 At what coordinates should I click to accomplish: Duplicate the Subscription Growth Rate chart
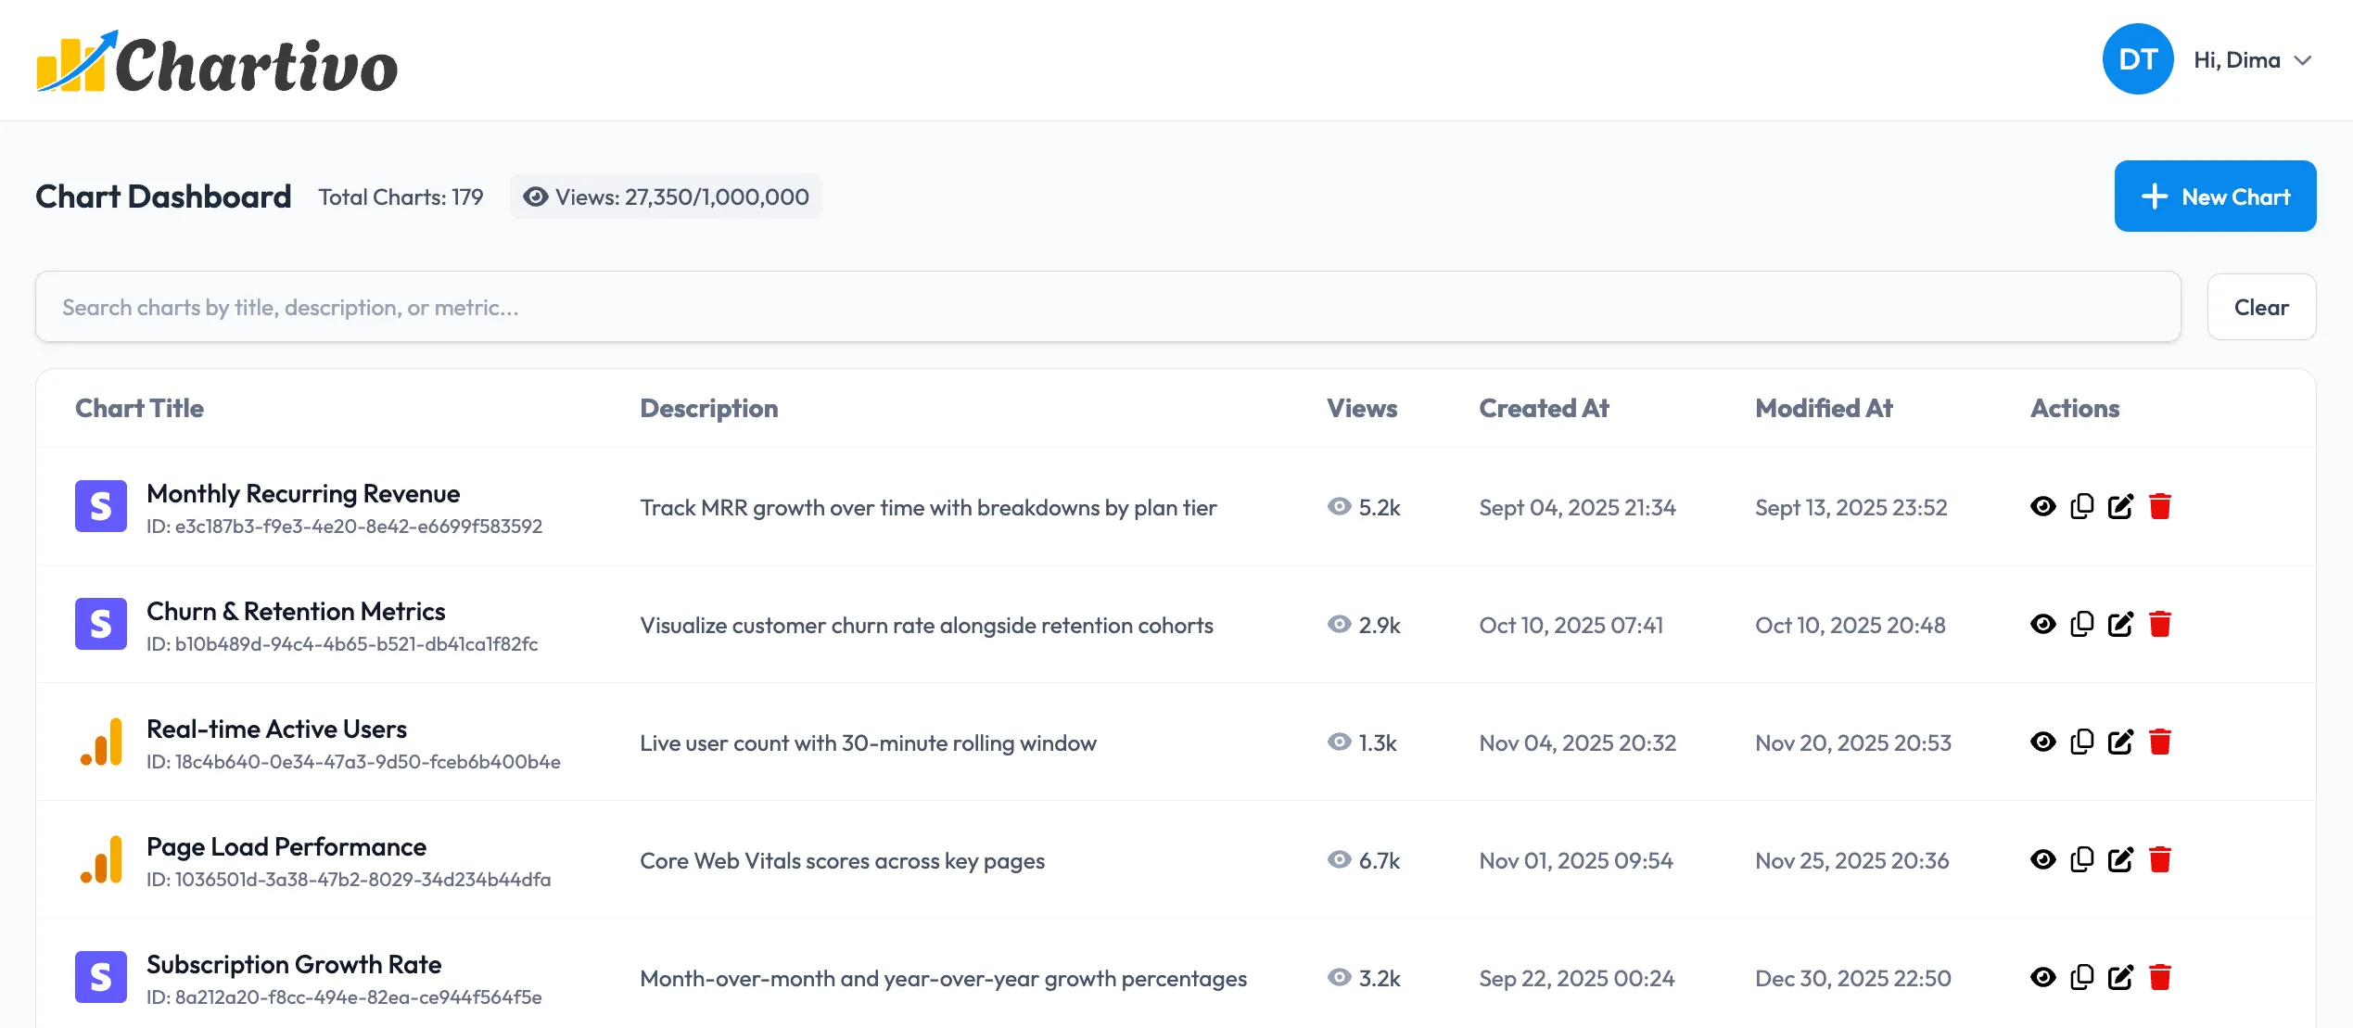[x=2082, y=977]
